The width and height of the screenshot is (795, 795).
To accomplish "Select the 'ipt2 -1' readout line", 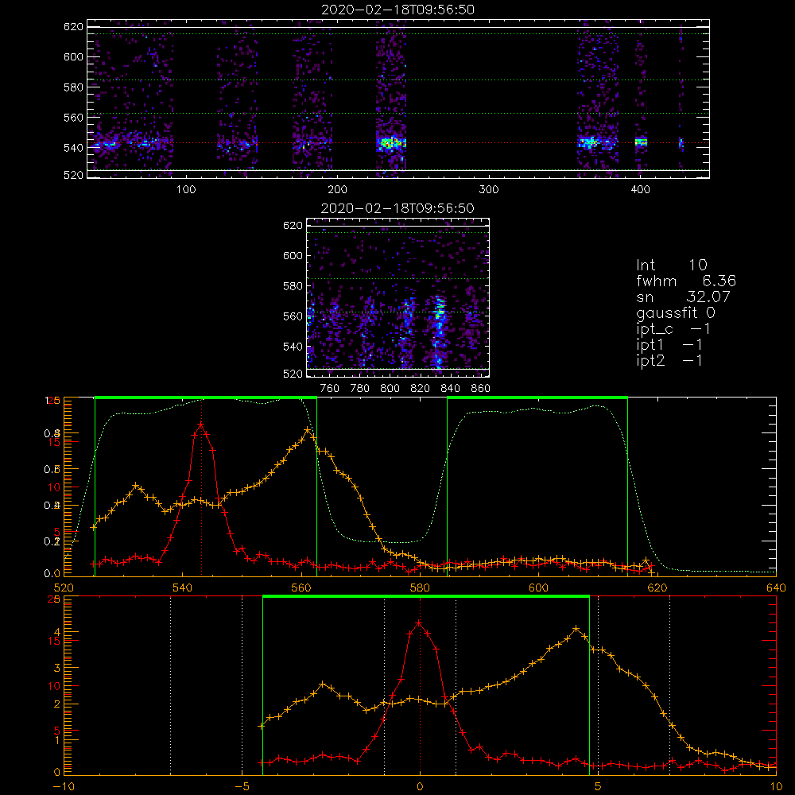I will pyautogui.click(x=669, y=360).
